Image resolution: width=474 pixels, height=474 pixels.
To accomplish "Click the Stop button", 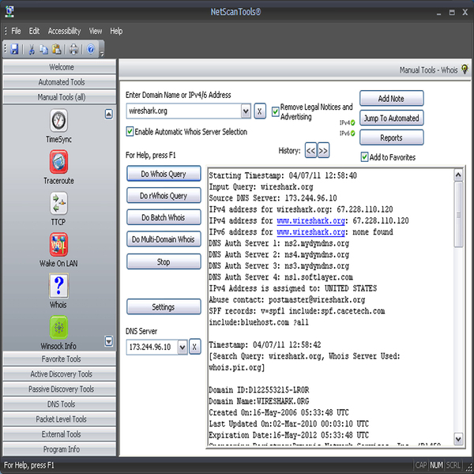I will click(164, 261).
